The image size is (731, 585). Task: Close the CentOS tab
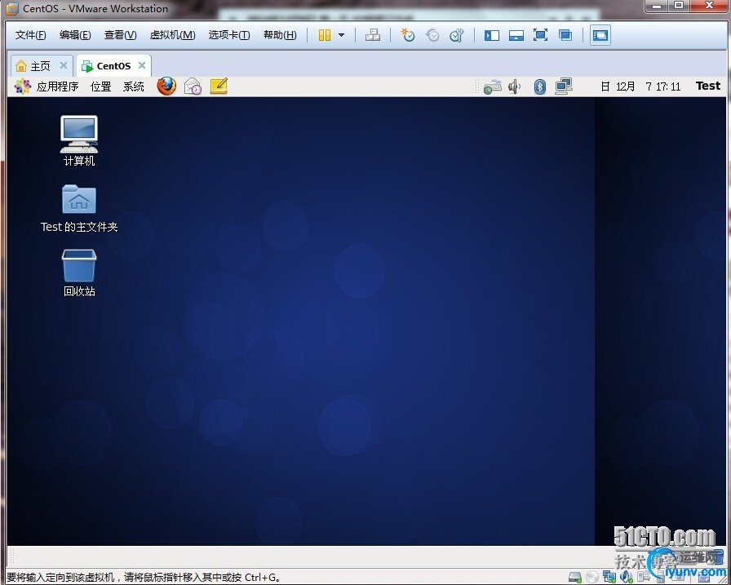142,66
